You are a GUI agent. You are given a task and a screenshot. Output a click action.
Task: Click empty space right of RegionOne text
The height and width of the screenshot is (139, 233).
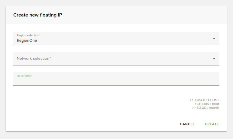(120, 41)
